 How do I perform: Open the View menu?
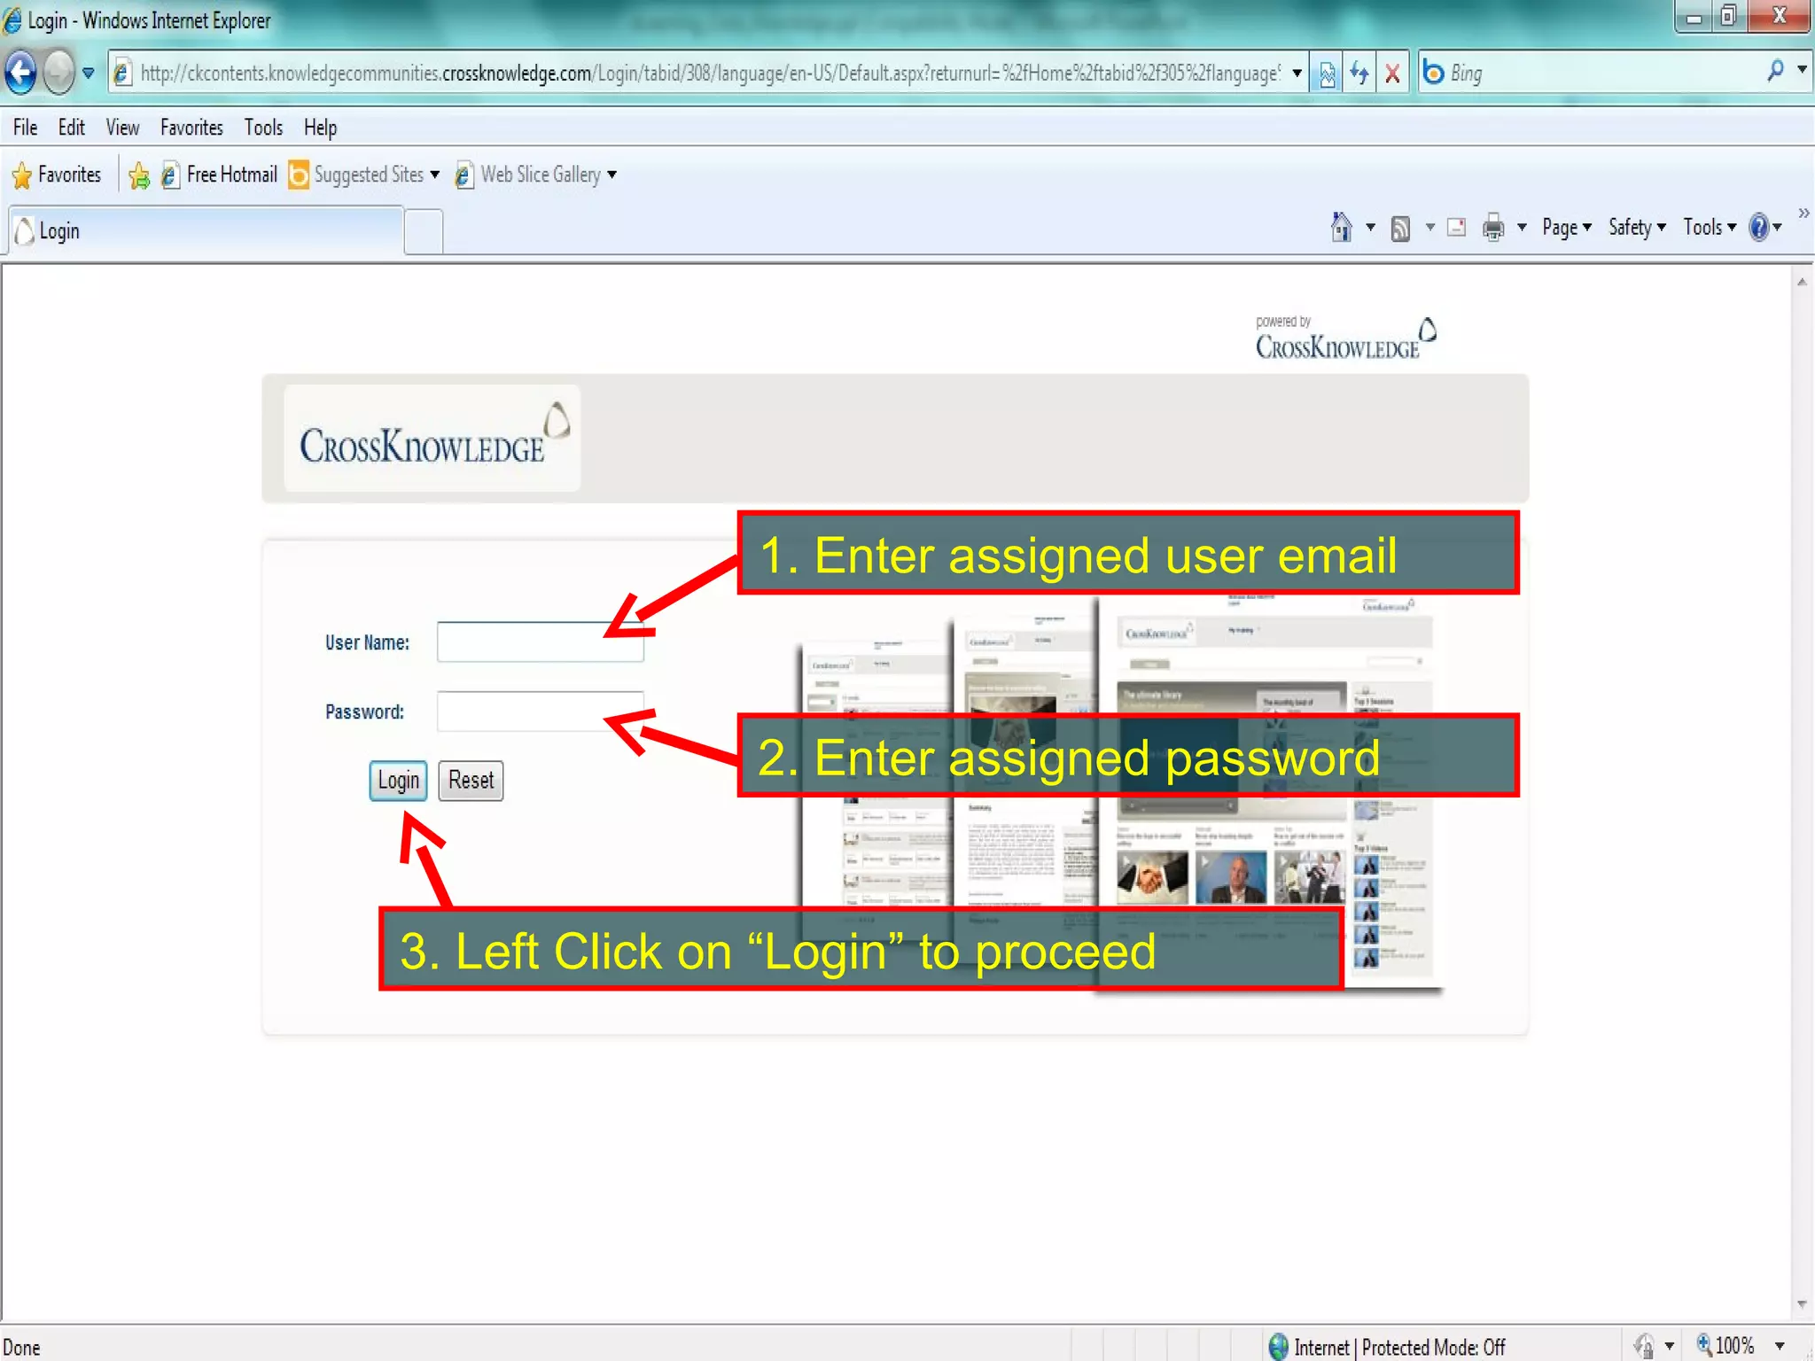[122, 128]
